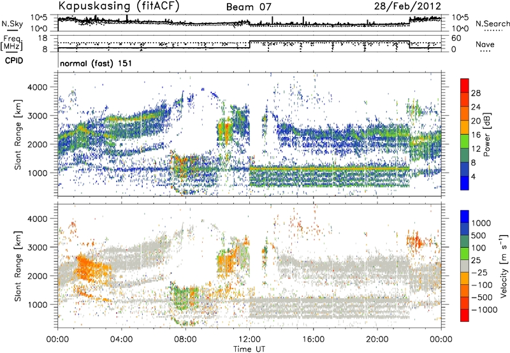The width and height of the screenshot is (510, 353).
Task: Click the 28 value on the power colorbar
Action: [x=476, y=93]
